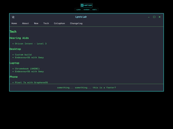Select the Chromebook (AKEMI) item
Screen dimensions: 173x129
[x=27, y=69]
